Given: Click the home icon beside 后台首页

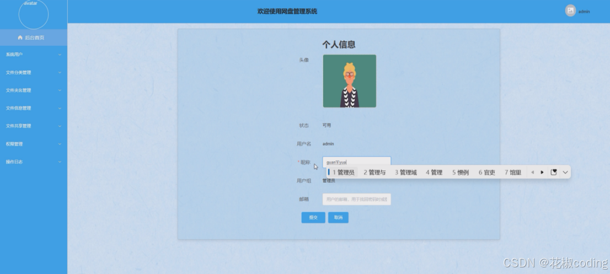Looking at the screenshot, I should (20, 37).
